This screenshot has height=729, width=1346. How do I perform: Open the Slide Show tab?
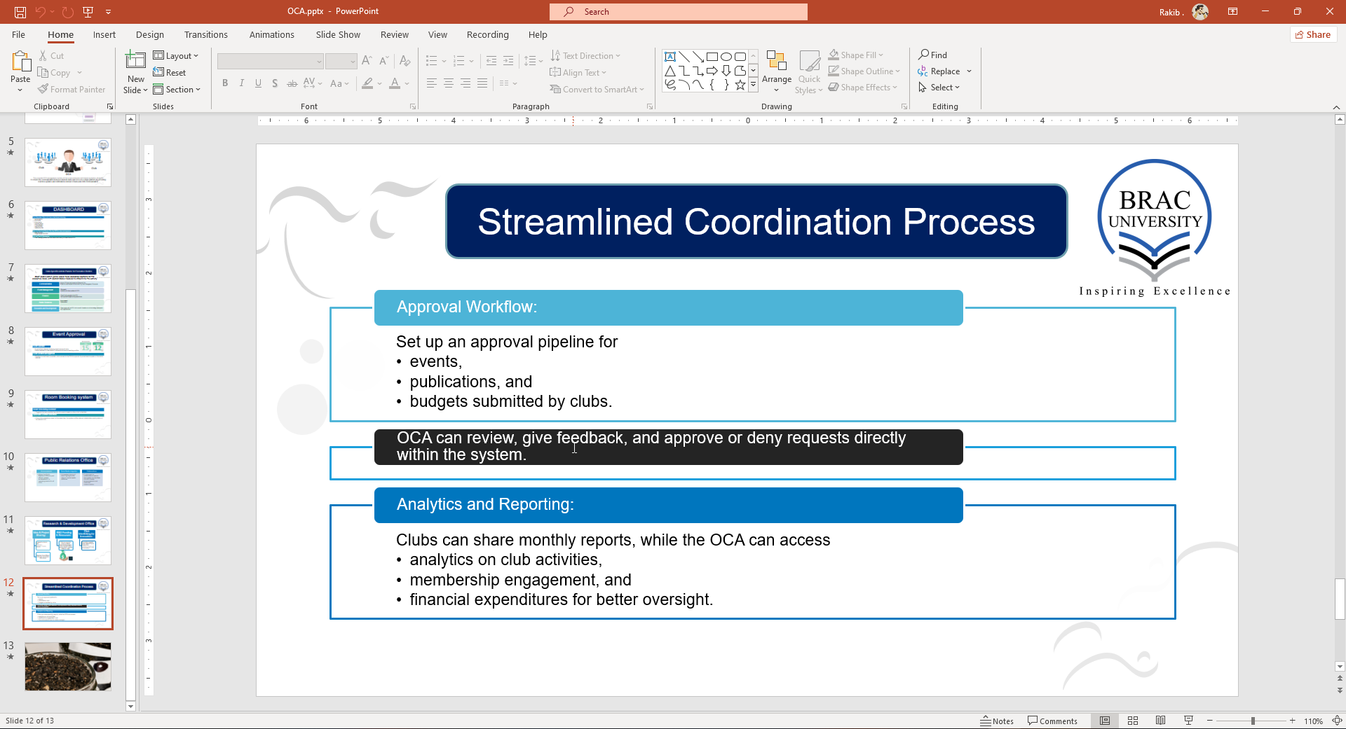[337, 34]
